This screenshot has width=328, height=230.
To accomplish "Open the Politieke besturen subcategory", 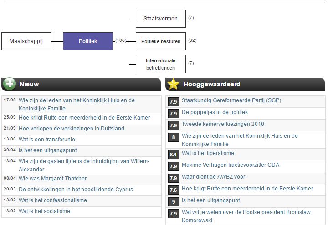I will click(x=160, y=41).
